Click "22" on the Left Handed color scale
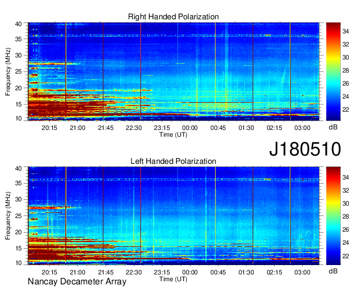This screenshot has width=355, height=288. coord(346,256)
